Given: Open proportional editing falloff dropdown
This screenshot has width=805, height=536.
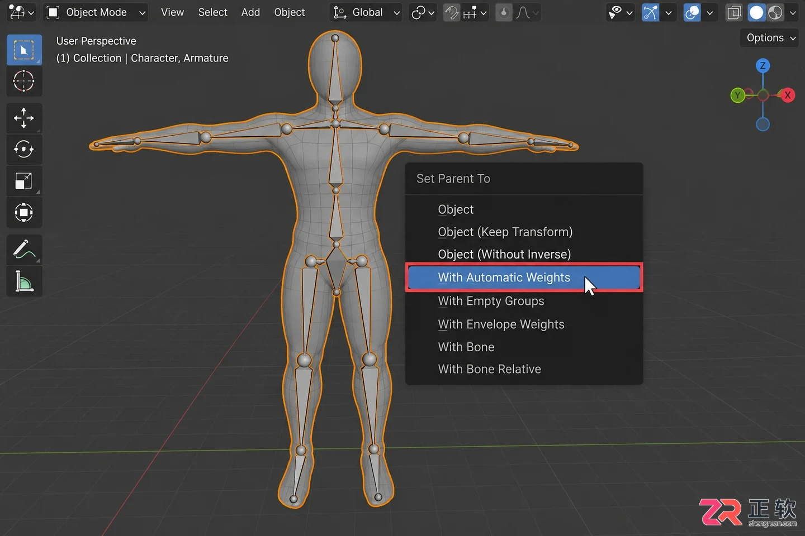Looking at the screenshot, I should tap(527, 12).
